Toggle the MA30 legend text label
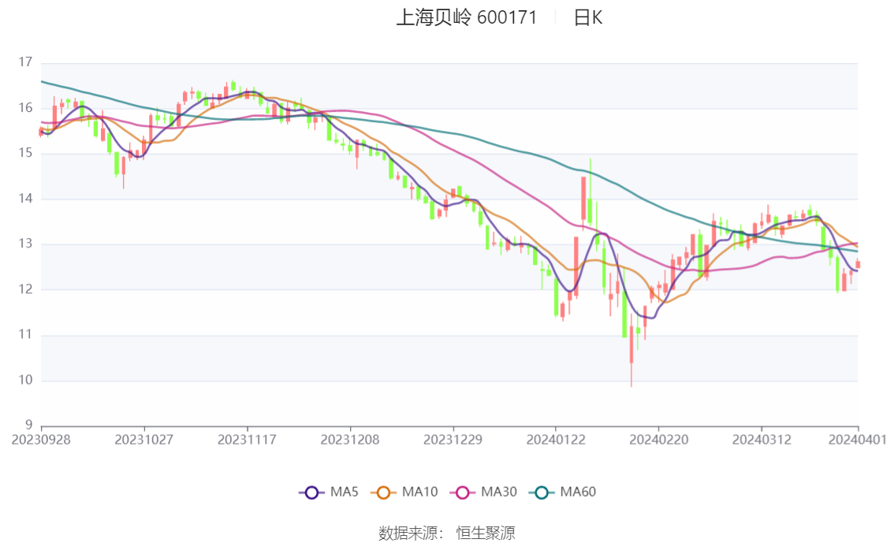Screen dimensions: 894x543 pos(499,493)
